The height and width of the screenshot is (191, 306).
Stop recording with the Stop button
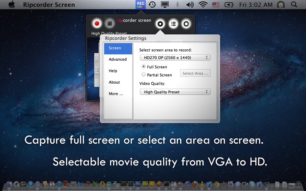click(110, 24)
